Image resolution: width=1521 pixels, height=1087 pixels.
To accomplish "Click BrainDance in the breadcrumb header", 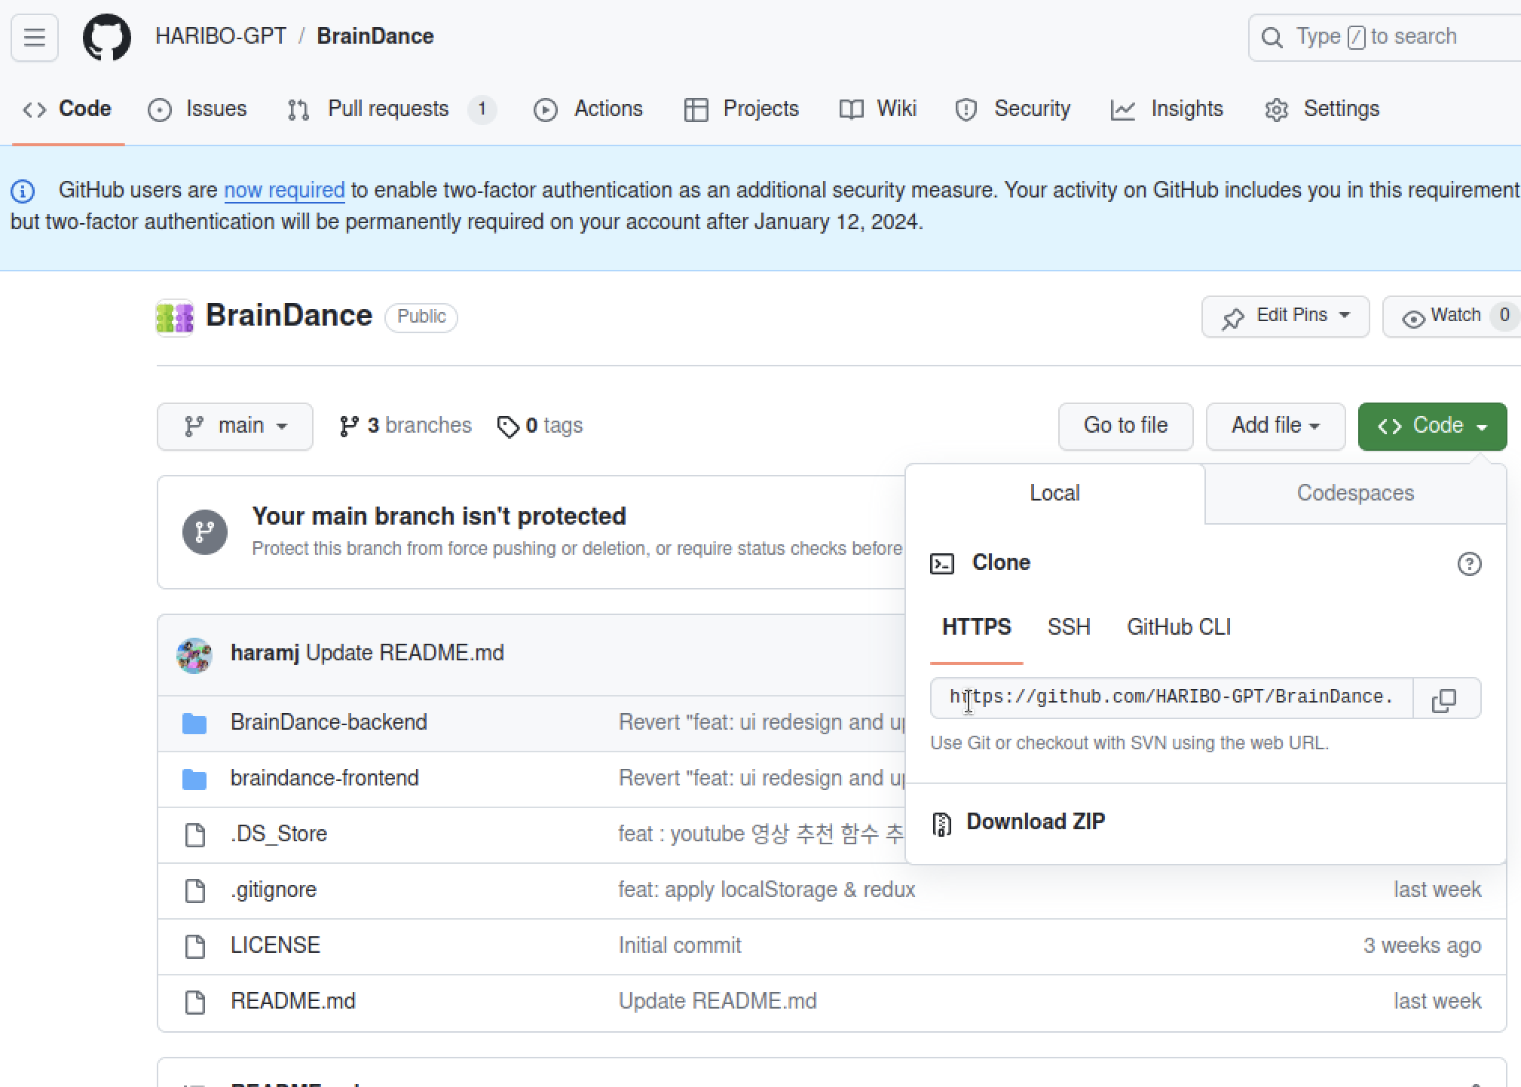I will click(x=375, y=37).
